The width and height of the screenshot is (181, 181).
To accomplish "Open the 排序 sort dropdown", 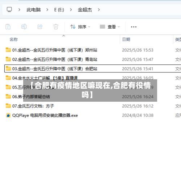I will point(80,27).
